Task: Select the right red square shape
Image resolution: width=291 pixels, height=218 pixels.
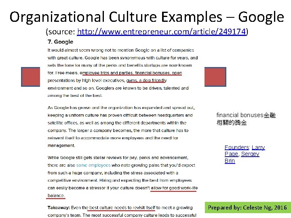Action: 215,77
